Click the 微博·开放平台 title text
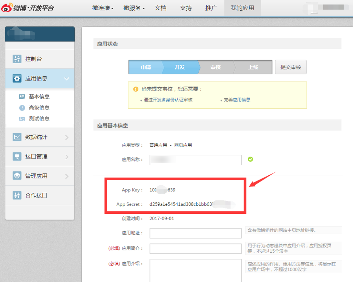 34,8
